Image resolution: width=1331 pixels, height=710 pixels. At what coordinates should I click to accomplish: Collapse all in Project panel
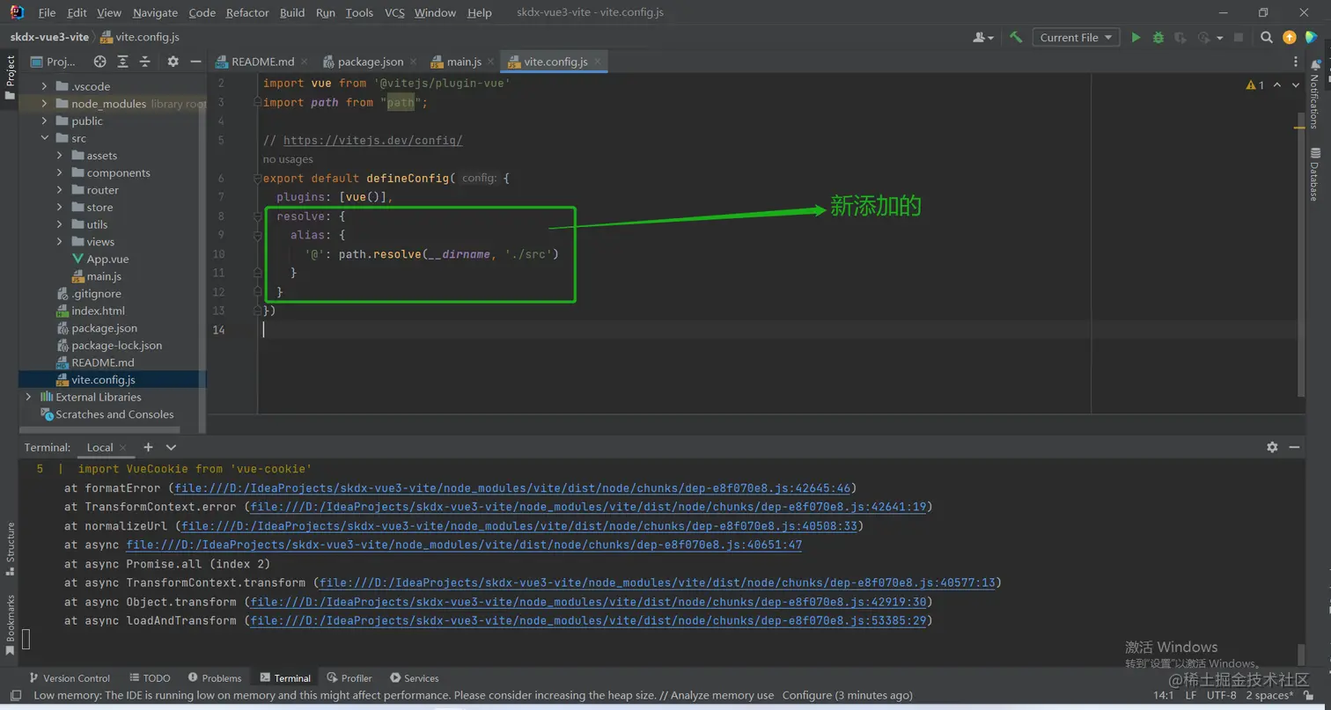144,62
